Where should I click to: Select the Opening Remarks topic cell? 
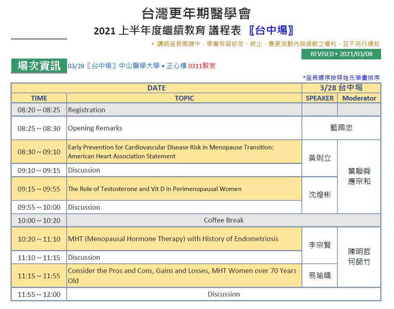184,128
